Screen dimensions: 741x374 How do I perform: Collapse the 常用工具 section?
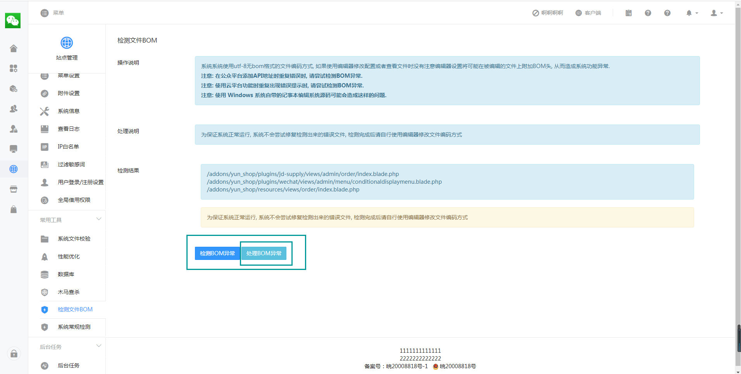tap(99, 219)
